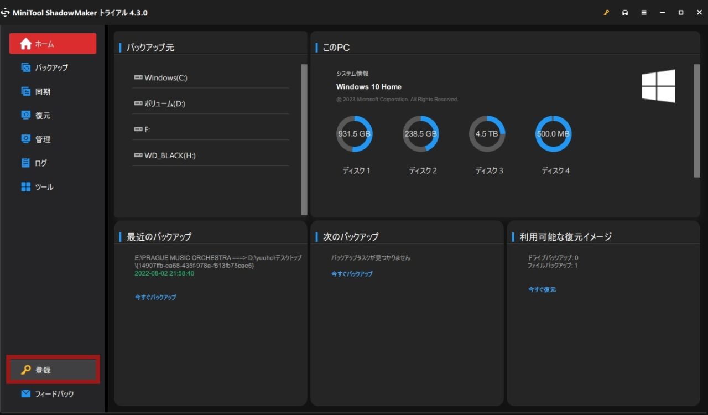
Task: Click the ドライブバックアップ: 0 text
Action: (553, 258)
